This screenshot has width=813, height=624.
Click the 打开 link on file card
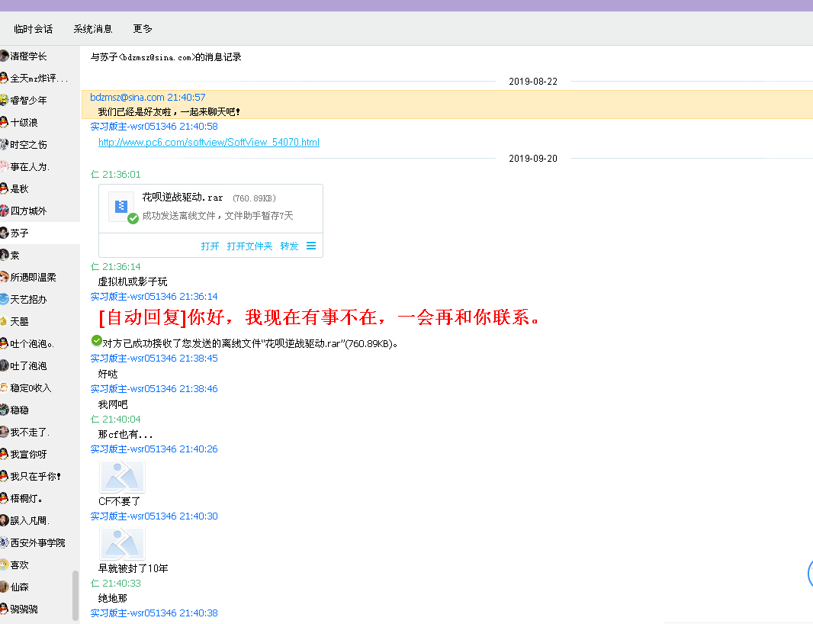[210, 246]
